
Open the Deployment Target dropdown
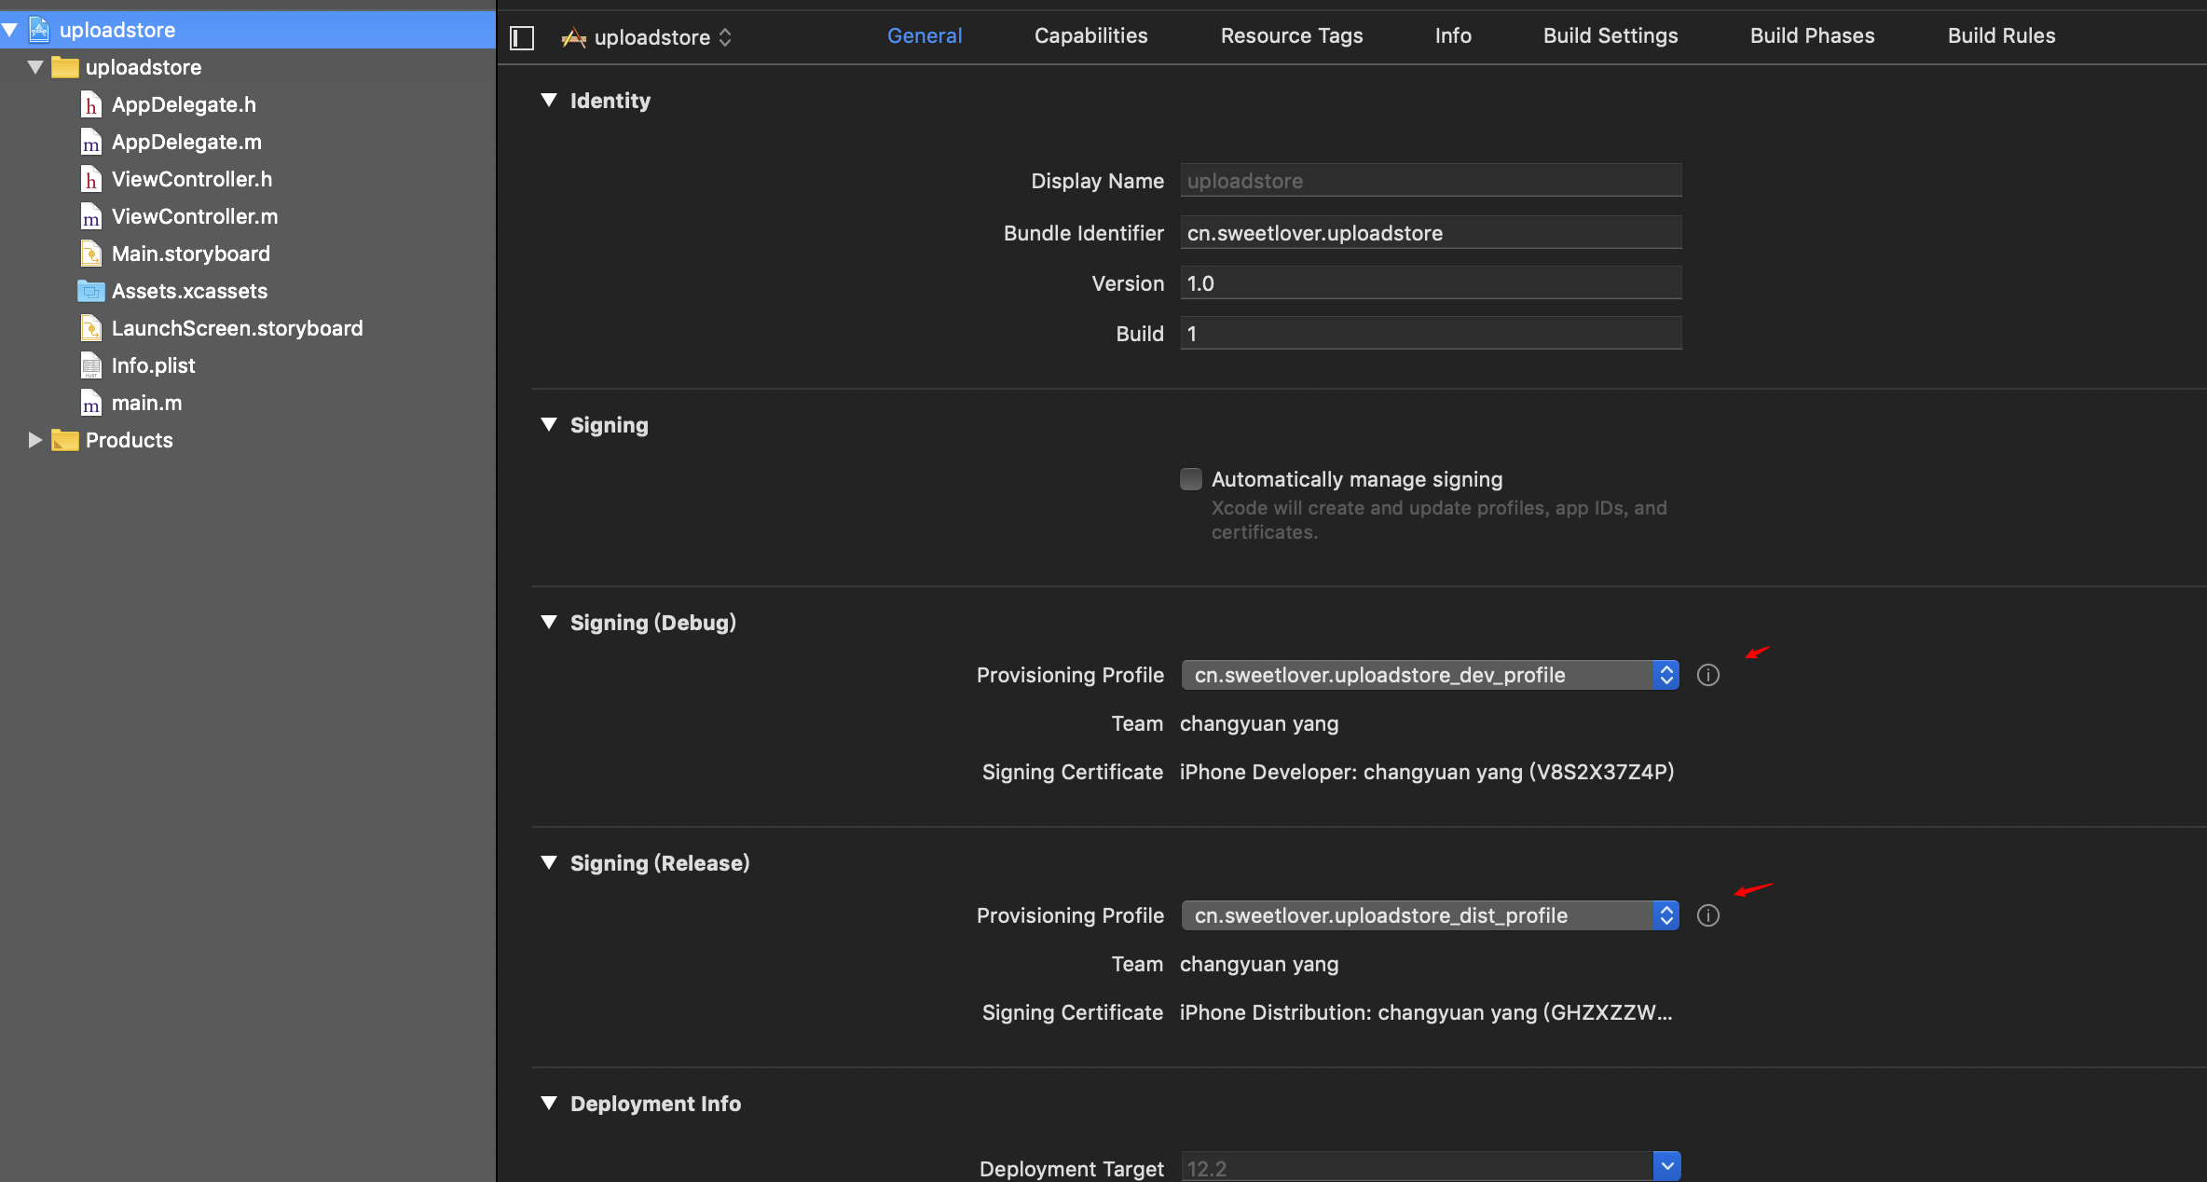click(x=1666, y=1166)
